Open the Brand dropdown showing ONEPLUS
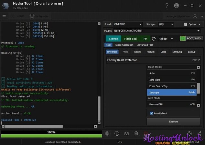Image resolution: width=205 pixels, height=145 pixels. click(x=128, y=24)
